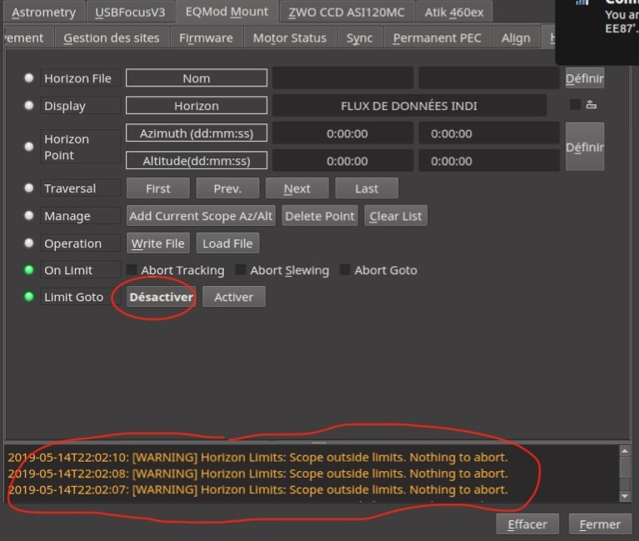The image size is (639, 541).
Task: Click Write File button
Action: (158, 243)
